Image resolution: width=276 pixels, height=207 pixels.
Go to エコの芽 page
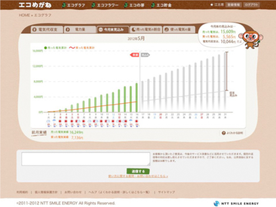click(134, 5)
